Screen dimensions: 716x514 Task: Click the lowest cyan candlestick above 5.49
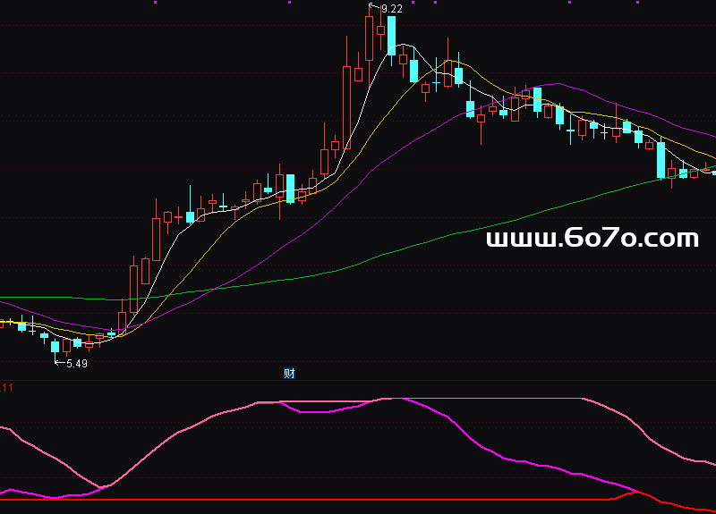(55, 347)
